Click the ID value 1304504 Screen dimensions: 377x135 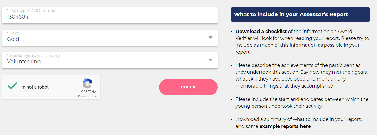pyautogui.click(x=18, y=17)
